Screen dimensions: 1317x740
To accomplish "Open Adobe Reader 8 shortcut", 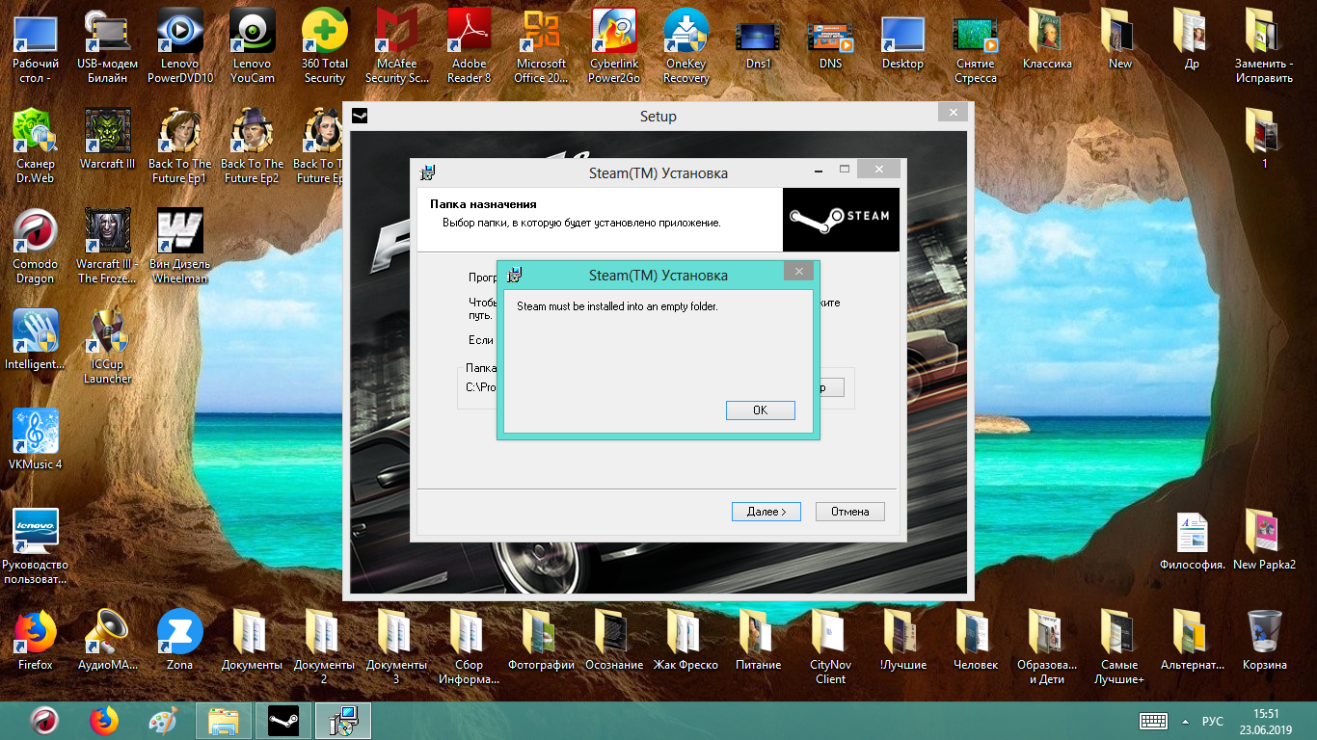I will 469,45.
